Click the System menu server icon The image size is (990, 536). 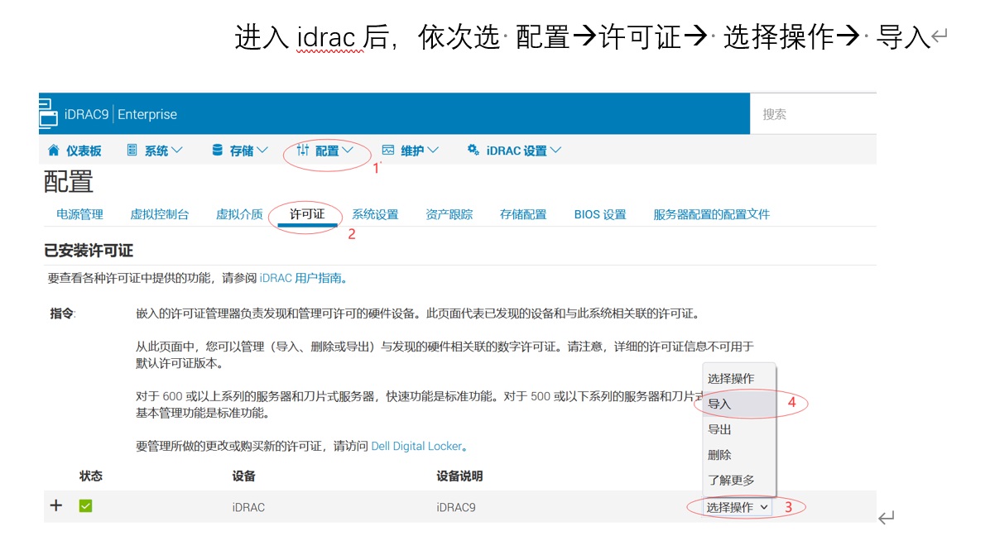[x=132, y=150]
